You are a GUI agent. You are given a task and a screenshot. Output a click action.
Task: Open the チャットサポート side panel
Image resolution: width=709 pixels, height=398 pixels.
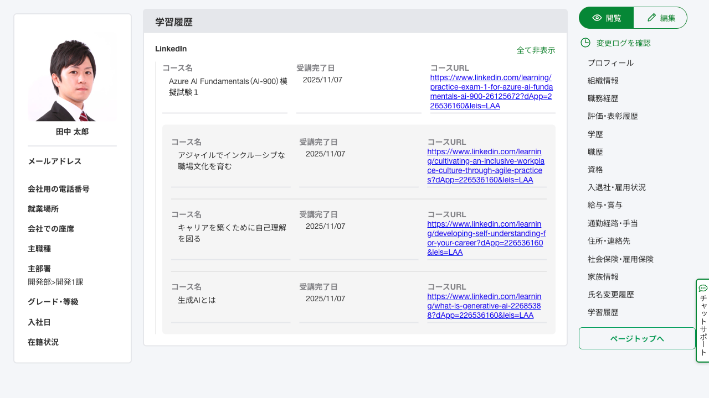702,321
